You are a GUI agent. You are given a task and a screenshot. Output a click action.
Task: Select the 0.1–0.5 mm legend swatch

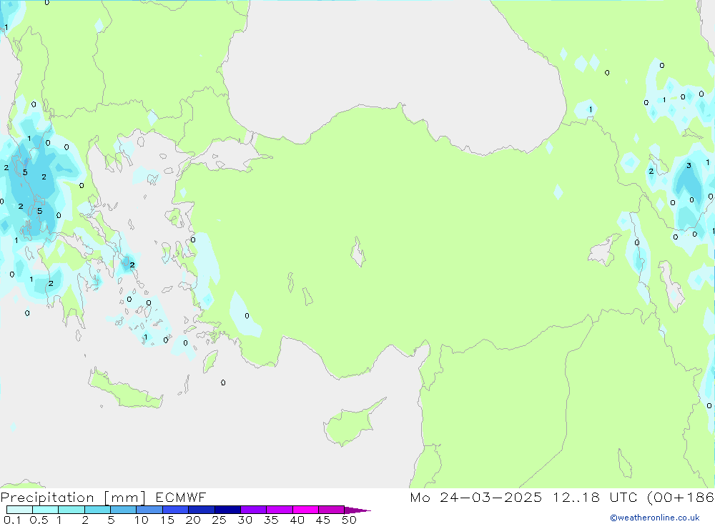point(19,510)
